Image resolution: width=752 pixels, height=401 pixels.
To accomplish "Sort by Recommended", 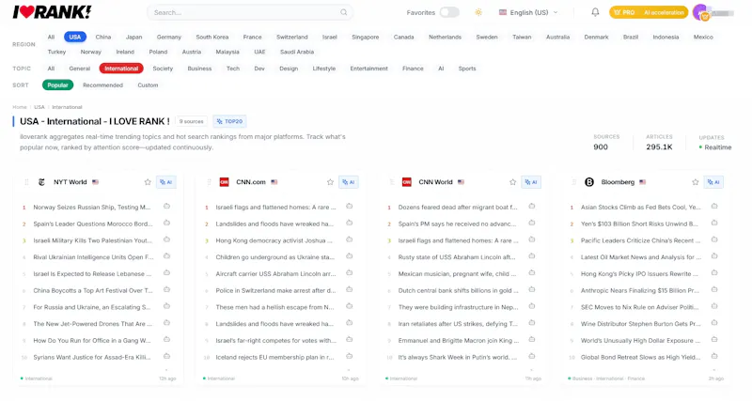I will pyautogui.click(x=102, y=85).
